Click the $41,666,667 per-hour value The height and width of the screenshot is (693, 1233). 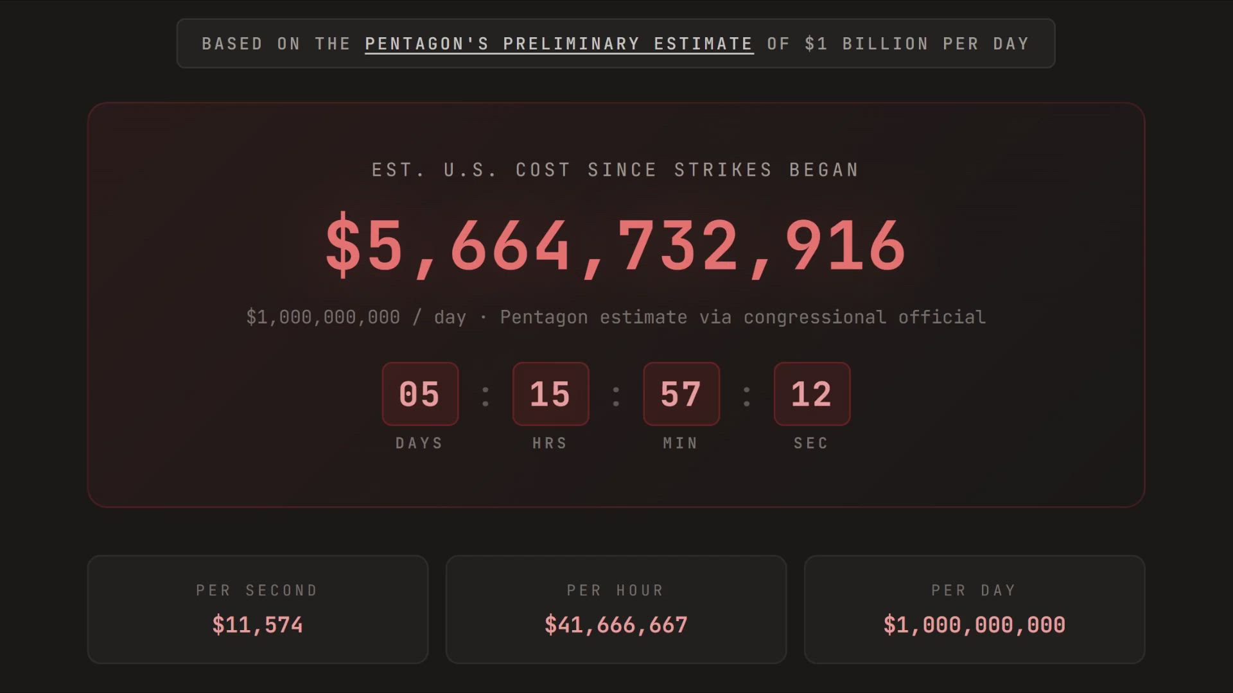click(616, 625)
